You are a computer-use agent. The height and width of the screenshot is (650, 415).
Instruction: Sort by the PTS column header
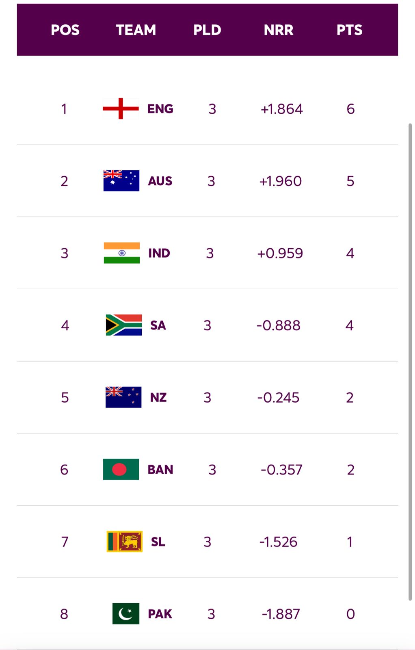(349, 30)
